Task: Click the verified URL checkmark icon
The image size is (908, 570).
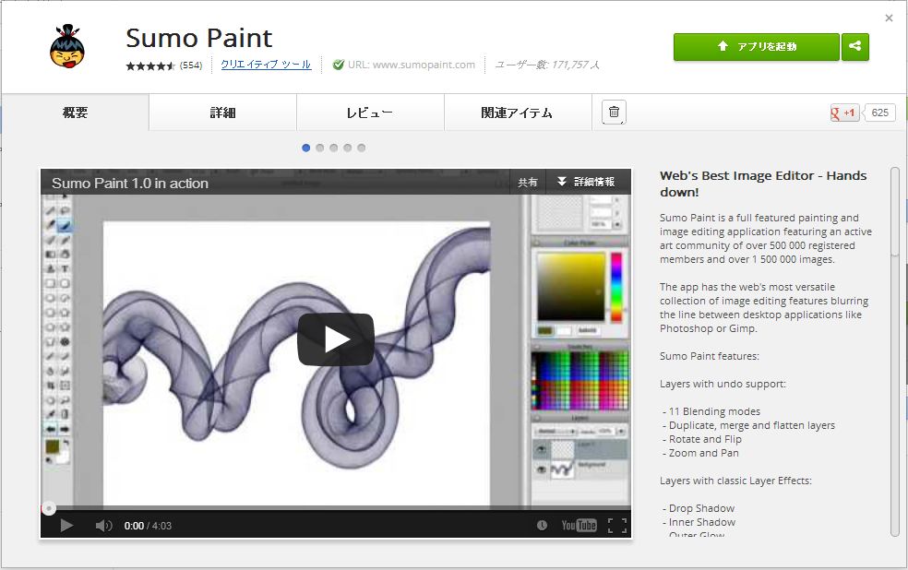Action: [338, 65]
